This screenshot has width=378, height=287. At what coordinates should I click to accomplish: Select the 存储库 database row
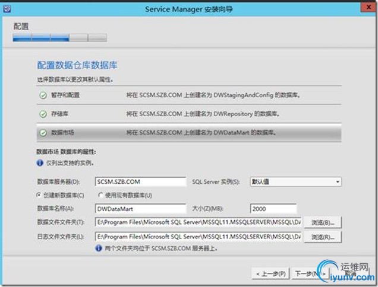pos(189,114)
